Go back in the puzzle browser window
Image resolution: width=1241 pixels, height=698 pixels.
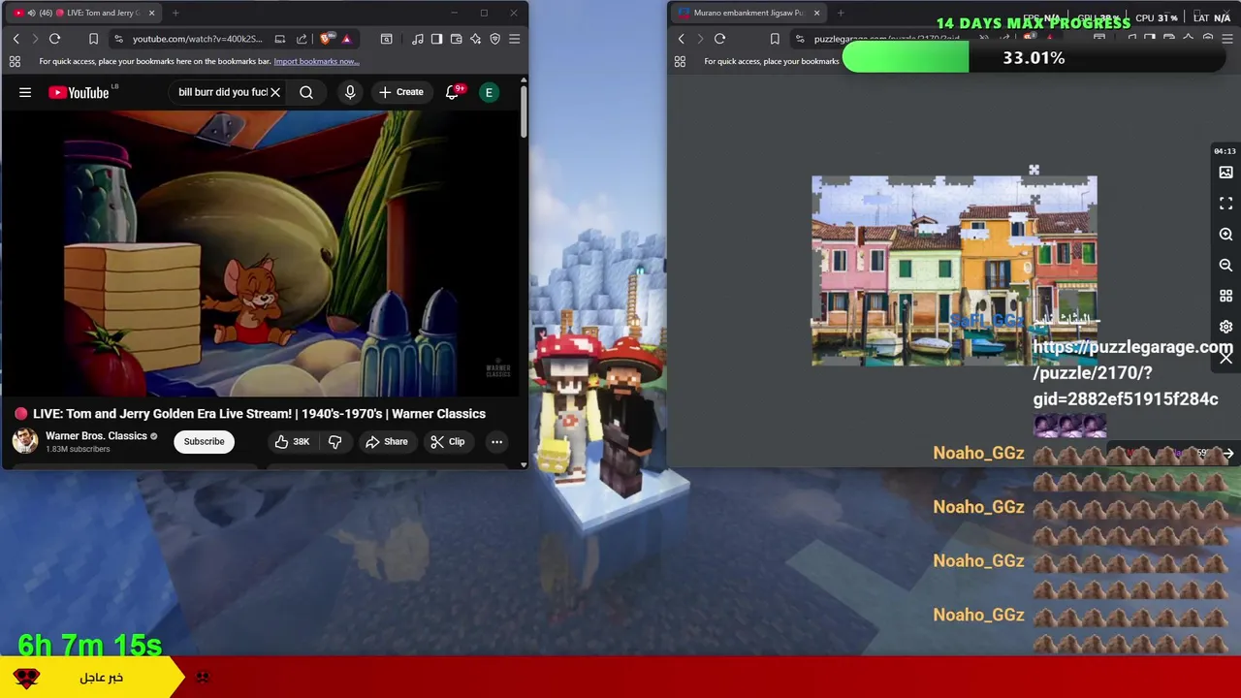pyautogui.click(x=681, y=39)
